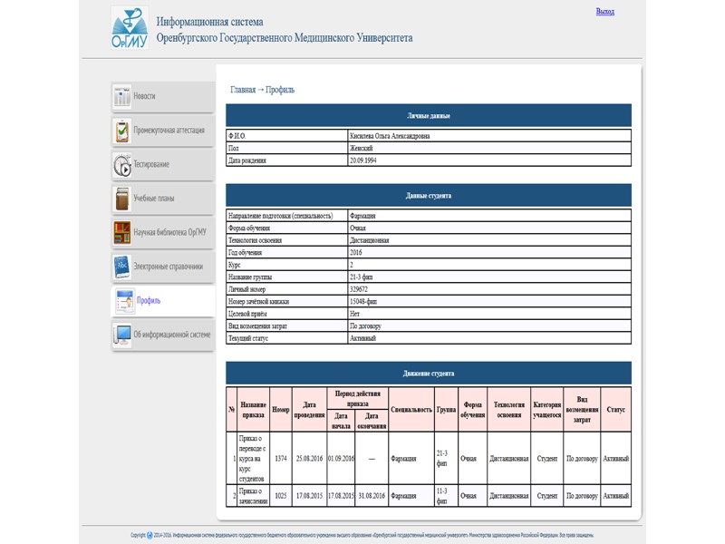Click По договору value next to Вид возмещения затрат

(365, 326)
